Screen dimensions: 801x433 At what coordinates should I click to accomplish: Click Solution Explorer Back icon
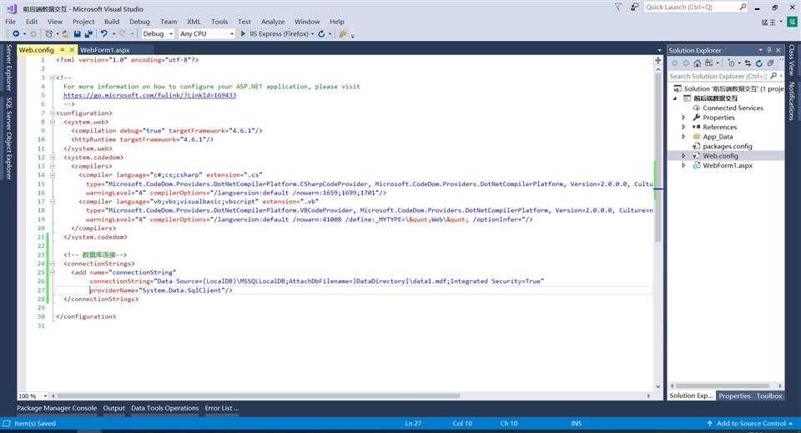[675, 63]
